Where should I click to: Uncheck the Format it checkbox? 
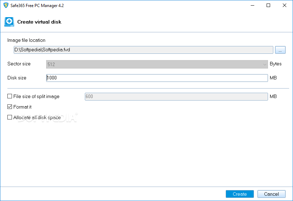pos(10,107)
